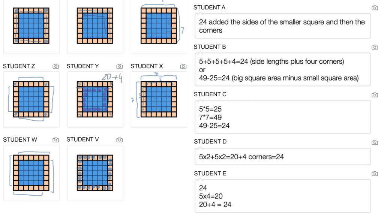Screen dimensions: 384x214
Task: Open Student X's border sketch thumbnail
Action: (159, 99)
